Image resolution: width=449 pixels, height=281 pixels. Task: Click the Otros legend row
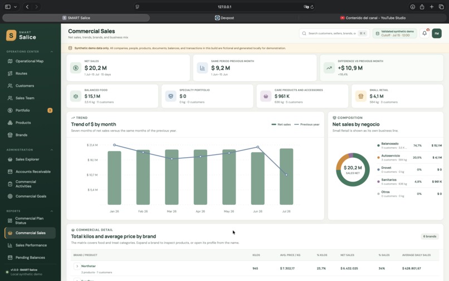pos(409,194)
